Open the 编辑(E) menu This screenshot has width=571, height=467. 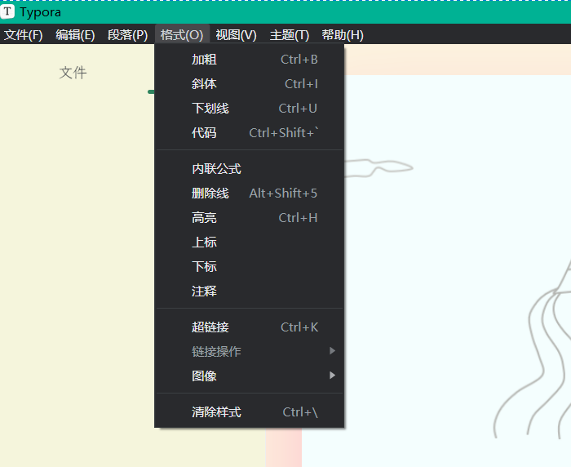tap(75, 35)
